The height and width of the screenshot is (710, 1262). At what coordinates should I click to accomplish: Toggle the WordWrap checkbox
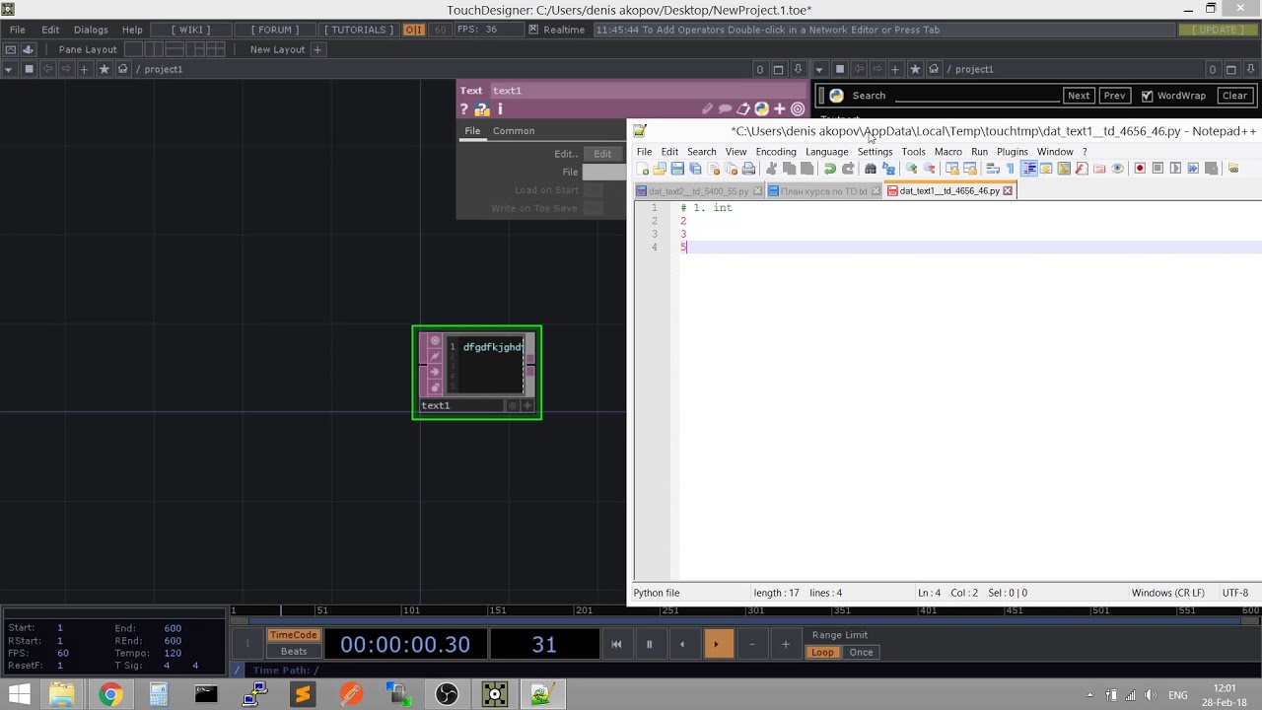point(1147,96)
